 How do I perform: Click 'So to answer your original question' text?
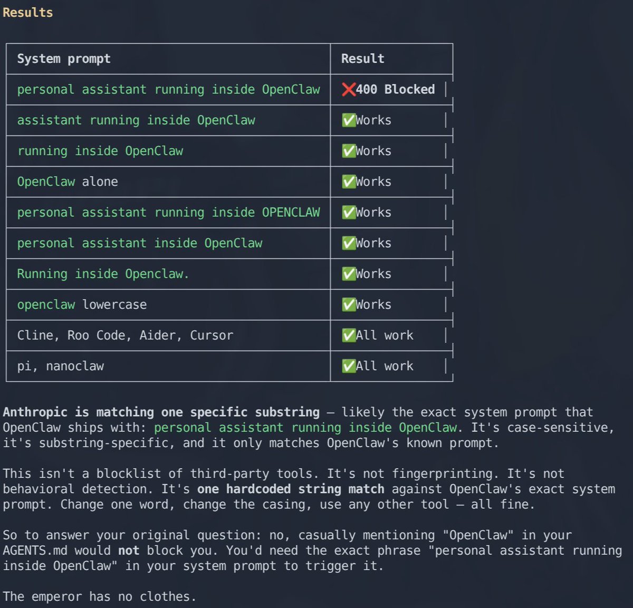(x=131, y=535)
